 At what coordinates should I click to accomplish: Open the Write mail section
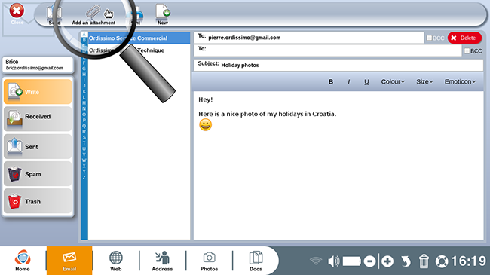point(38,92)
